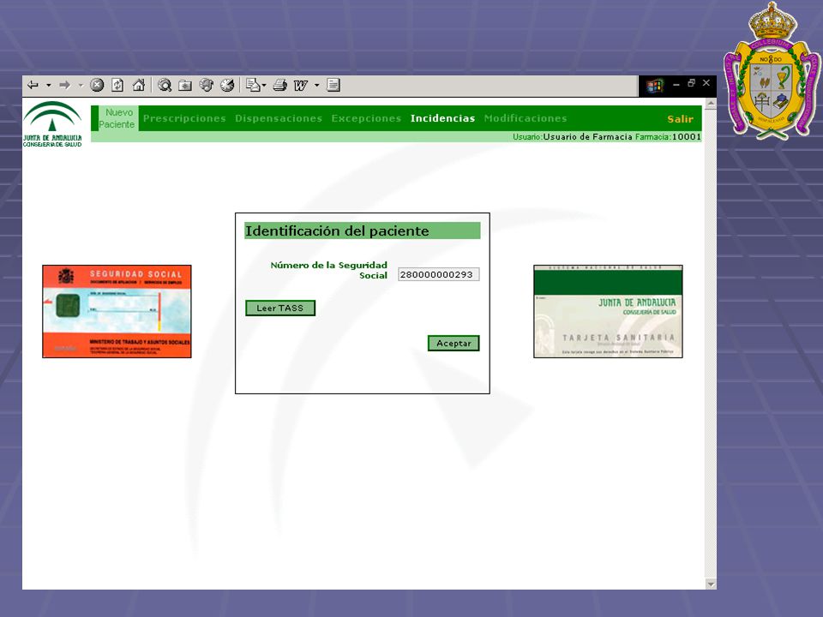Click the Mail toolbar icon

click(x=254, y=85)
